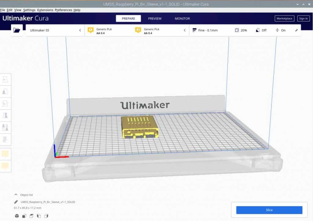
Task: Switch to the MONITOR stage tab
Action: click(182, 18)
